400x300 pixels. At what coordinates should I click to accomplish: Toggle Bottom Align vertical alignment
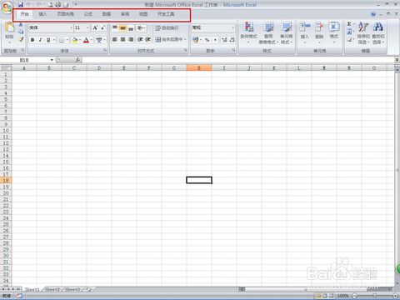click(x=131, y=27)
